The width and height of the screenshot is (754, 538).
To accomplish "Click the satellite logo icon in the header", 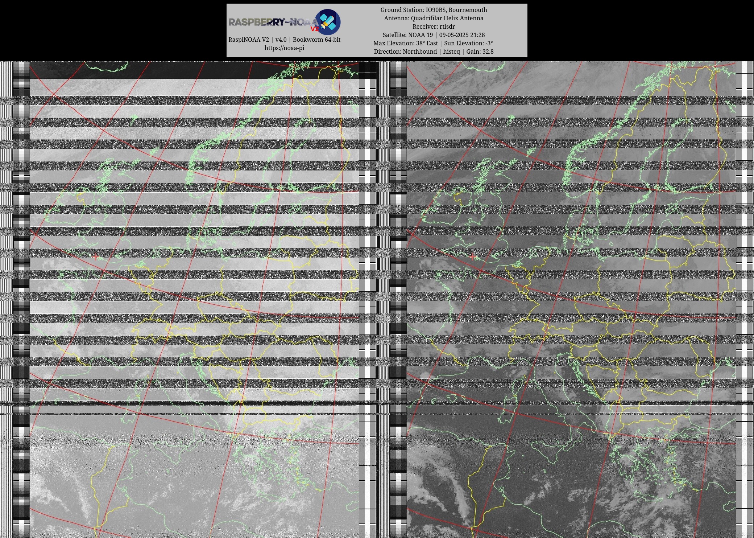I will click(x=328, y=22).
